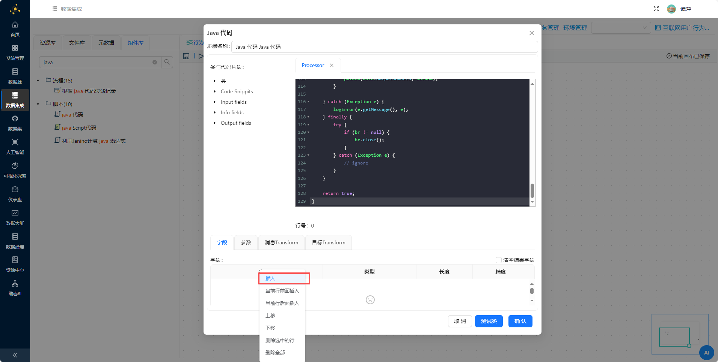Viewport: 718px width, 362px height.
Task: Click 测试类 button
Action: [x=489, y=321]
